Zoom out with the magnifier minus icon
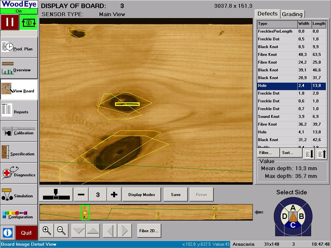This screenshot has height=248, width=331. (x=61, y=231)
